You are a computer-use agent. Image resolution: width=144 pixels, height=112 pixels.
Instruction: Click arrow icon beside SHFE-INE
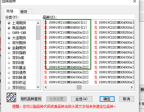(9, 33)
